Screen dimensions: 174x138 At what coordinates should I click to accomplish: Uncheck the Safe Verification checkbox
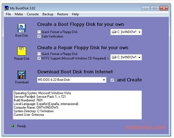point(39,36)
